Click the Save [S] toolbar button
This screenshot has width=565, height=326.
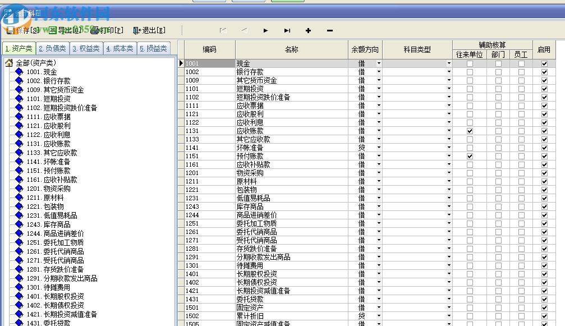pos(22,30)
